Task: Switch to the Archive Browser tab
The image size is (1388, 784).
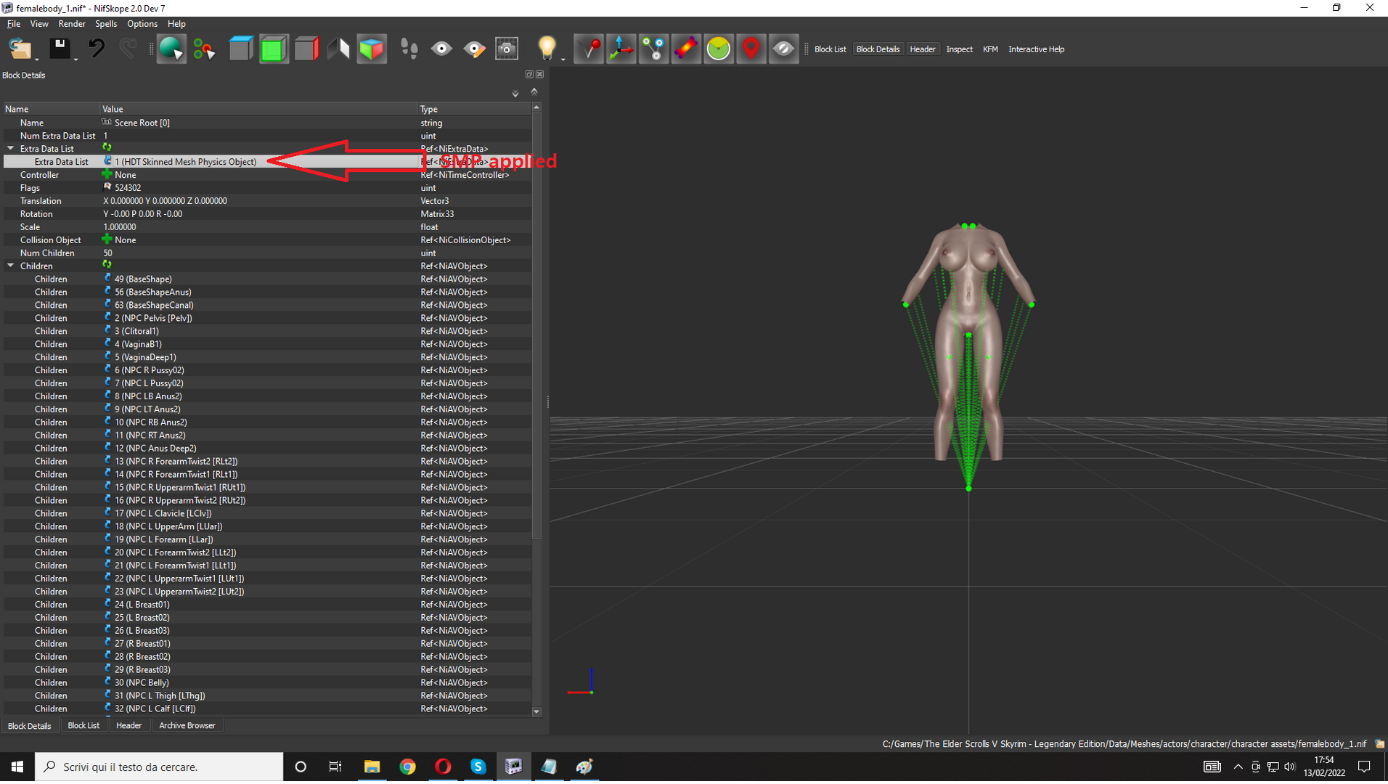Action: coord(187,726)
